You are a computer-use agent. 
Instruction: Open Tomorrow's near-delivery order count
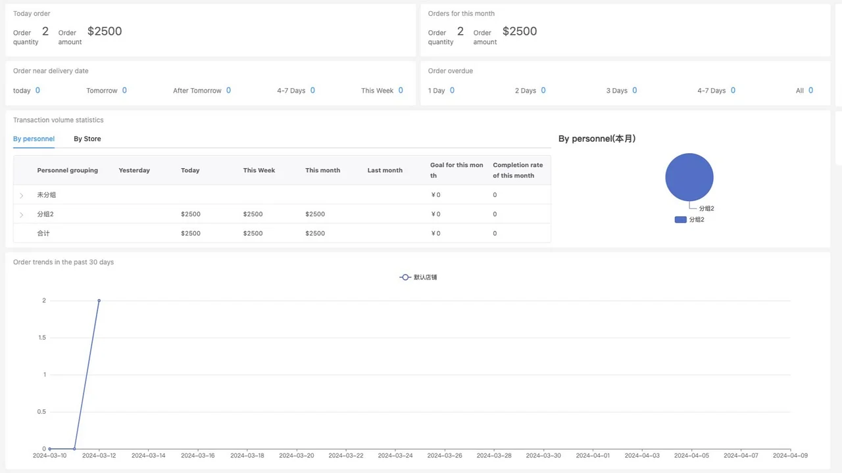(124, 91)
